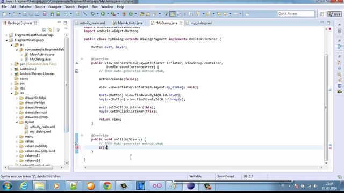The height and width of the screenshot is (193, 344).
Task: Click the Save toolbar icon
Action: point(25,14)
